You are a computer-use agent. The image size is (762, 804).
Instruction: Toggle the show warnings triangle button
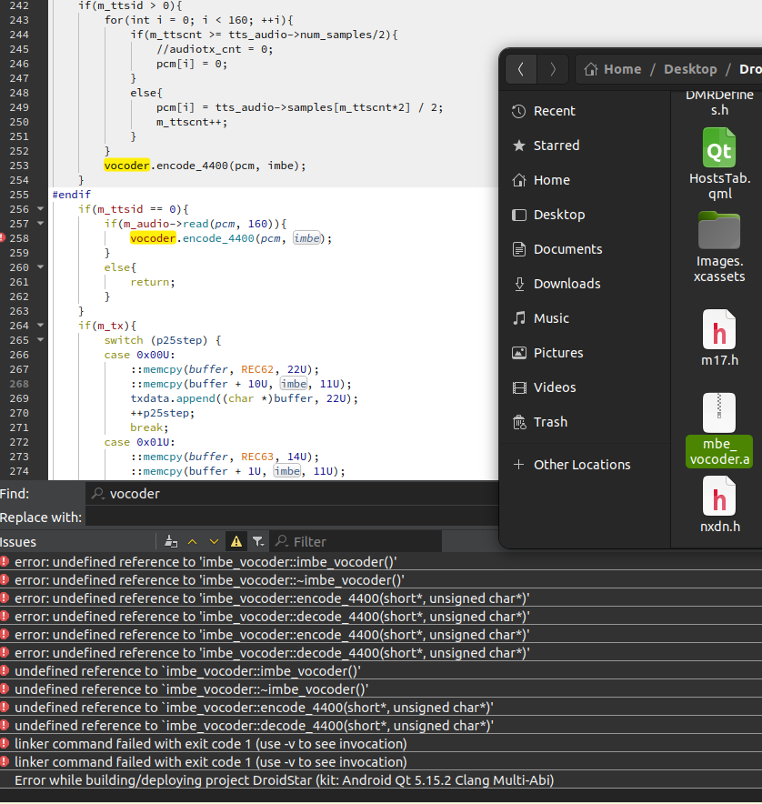click(x=236, y=541)
